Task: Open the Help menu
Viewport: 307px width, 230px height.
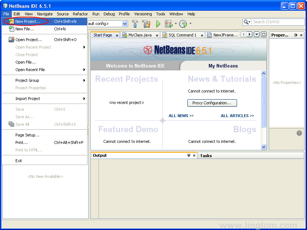Action: pos(191,14)
